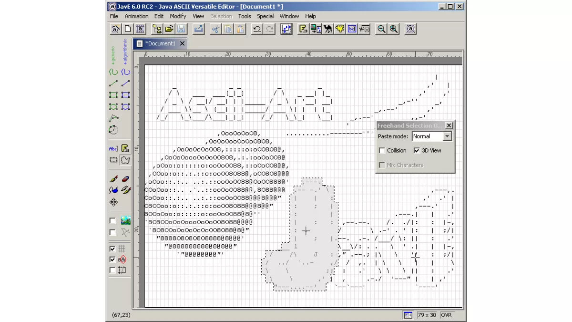Close the Freehand Selection Options dialog
The height and width of the screenshot is (322, 572).
pos(449,125)
